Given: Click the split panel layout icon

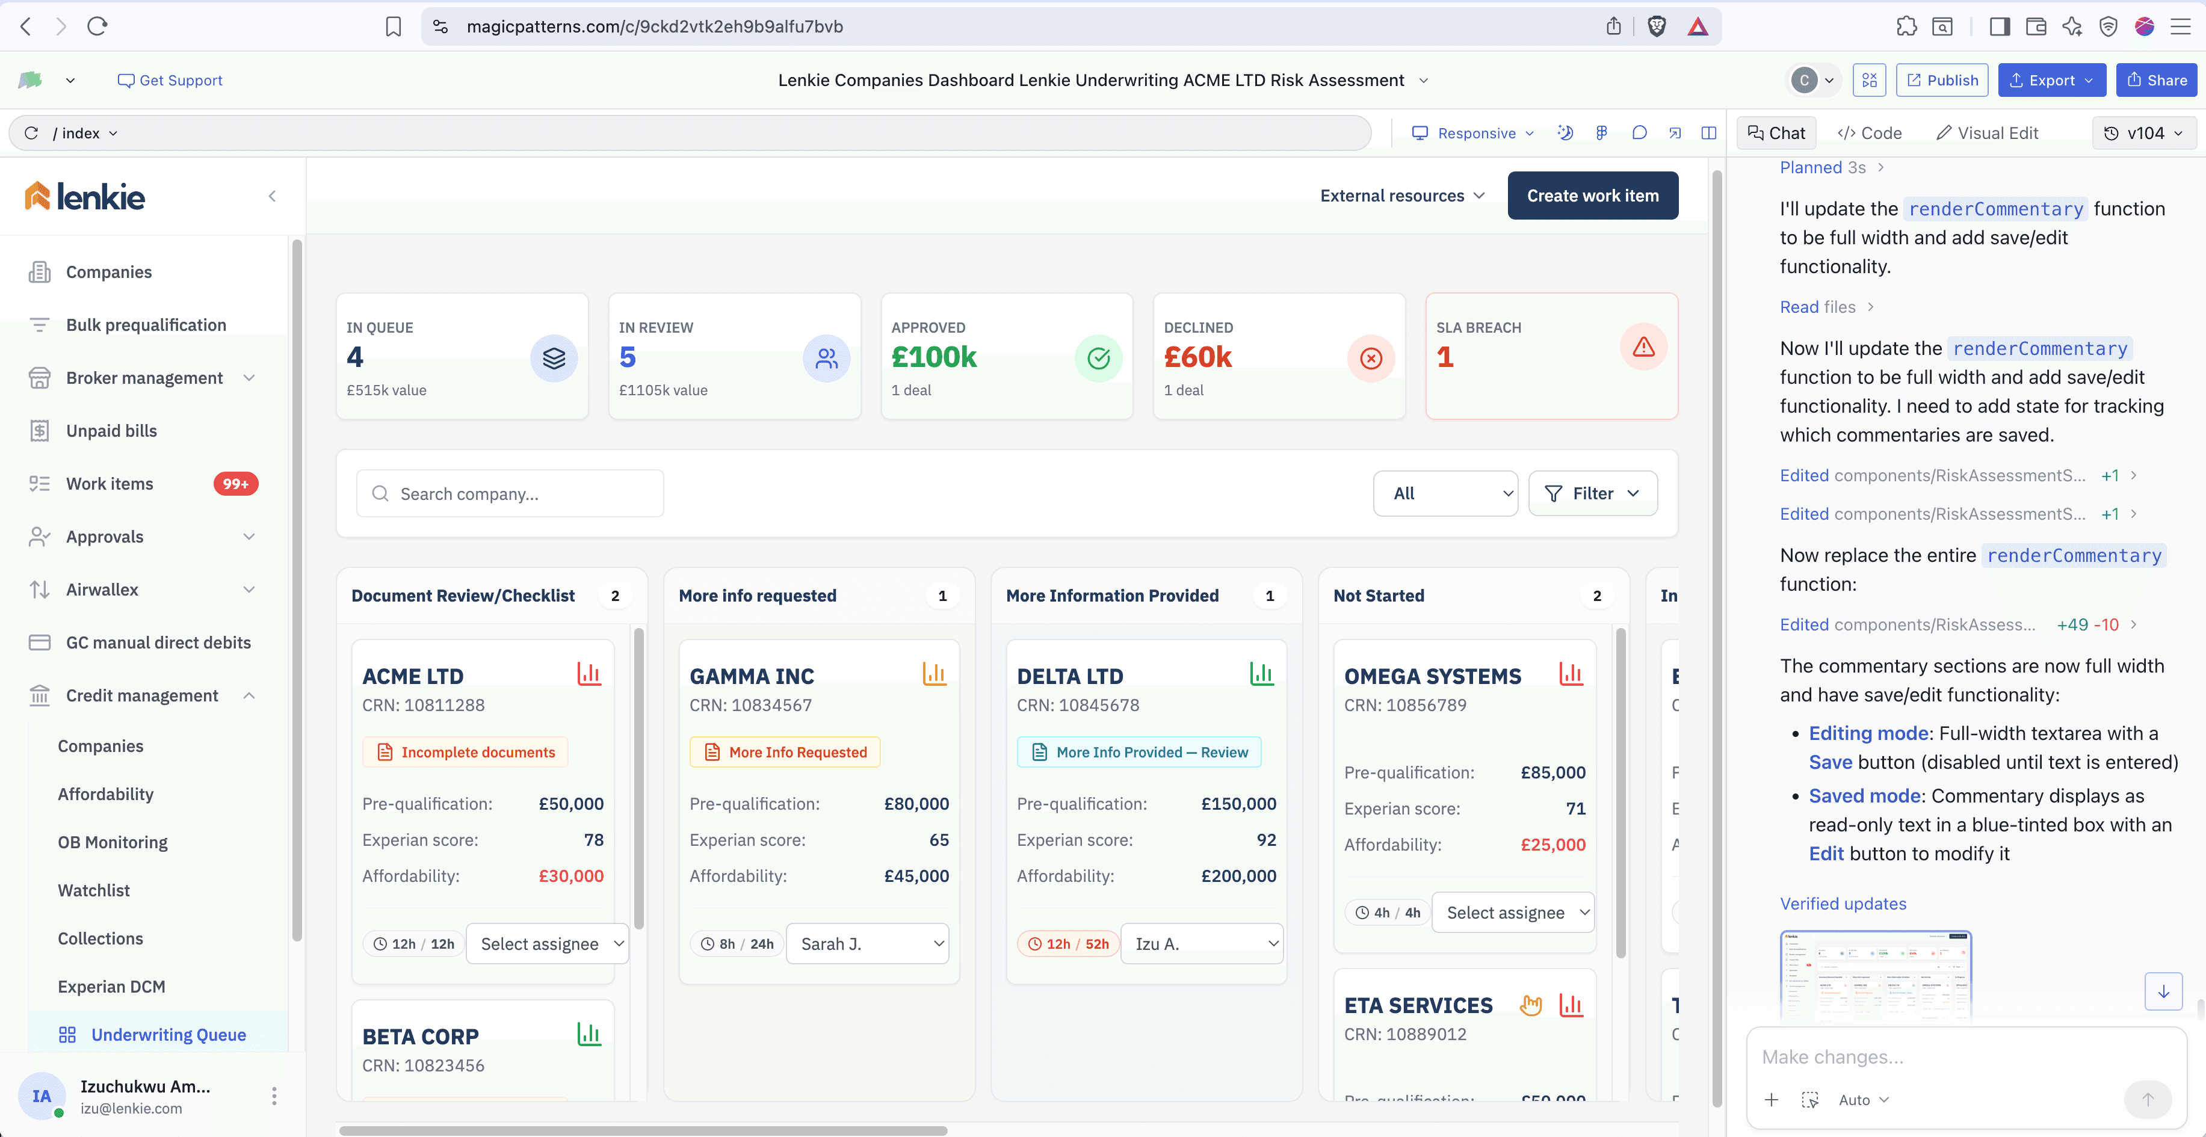Looking at the screenshot, I should (x=1708, y=133).
